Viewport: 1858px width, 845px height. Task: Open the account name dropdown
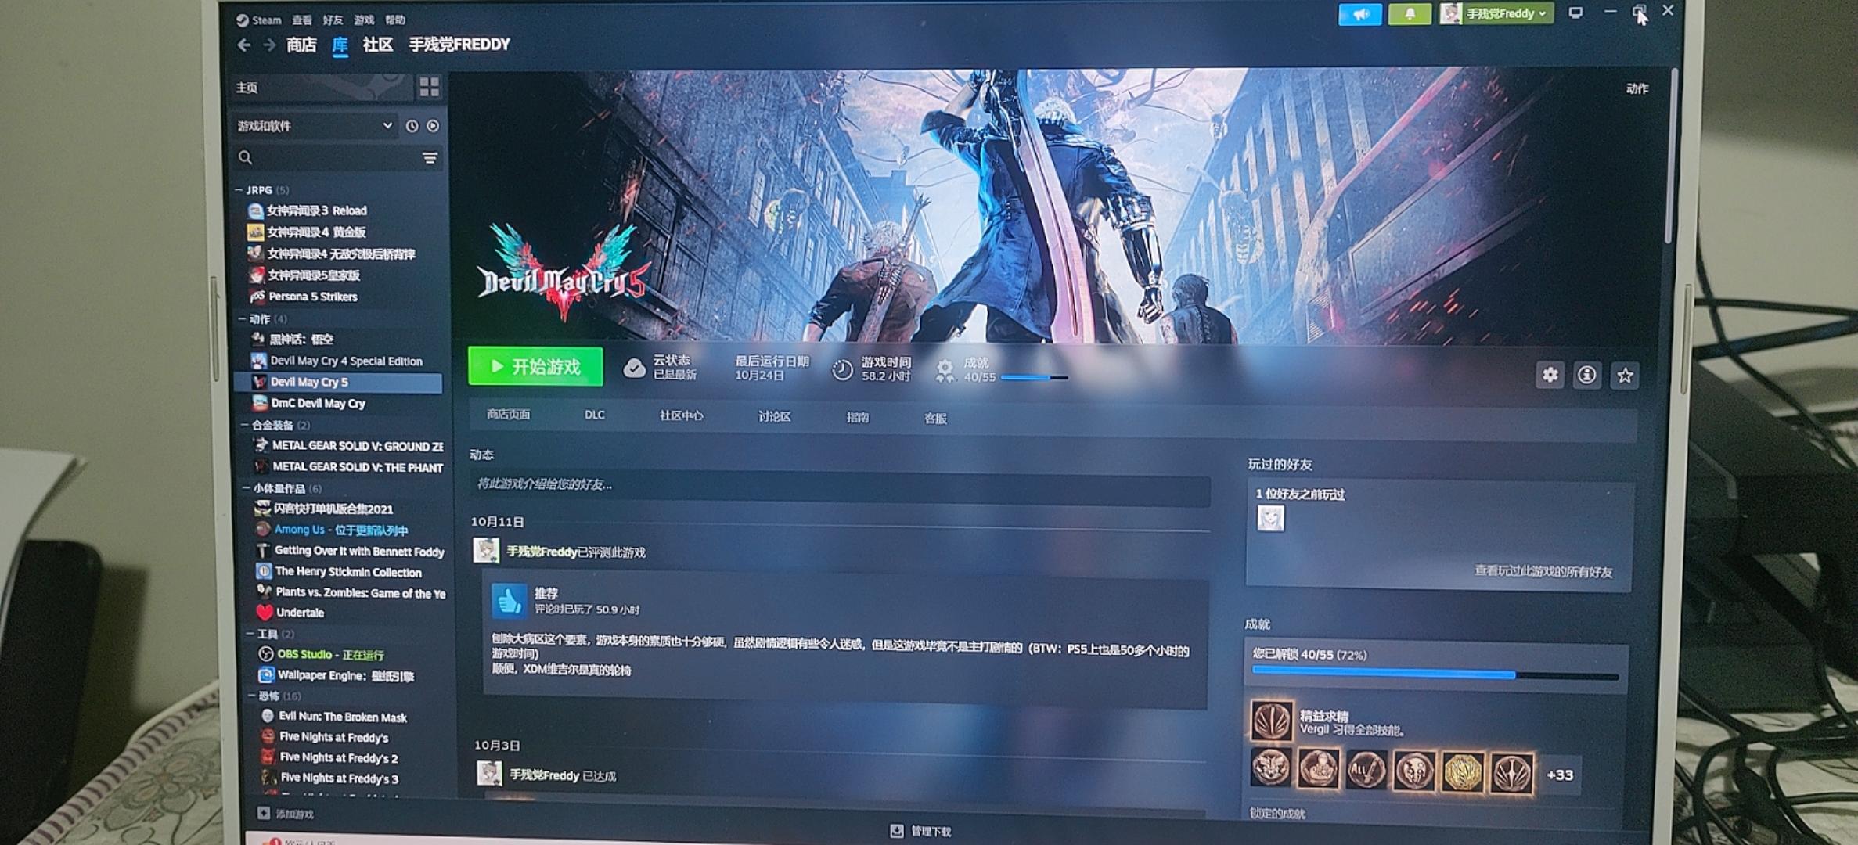pos(1497,14)
